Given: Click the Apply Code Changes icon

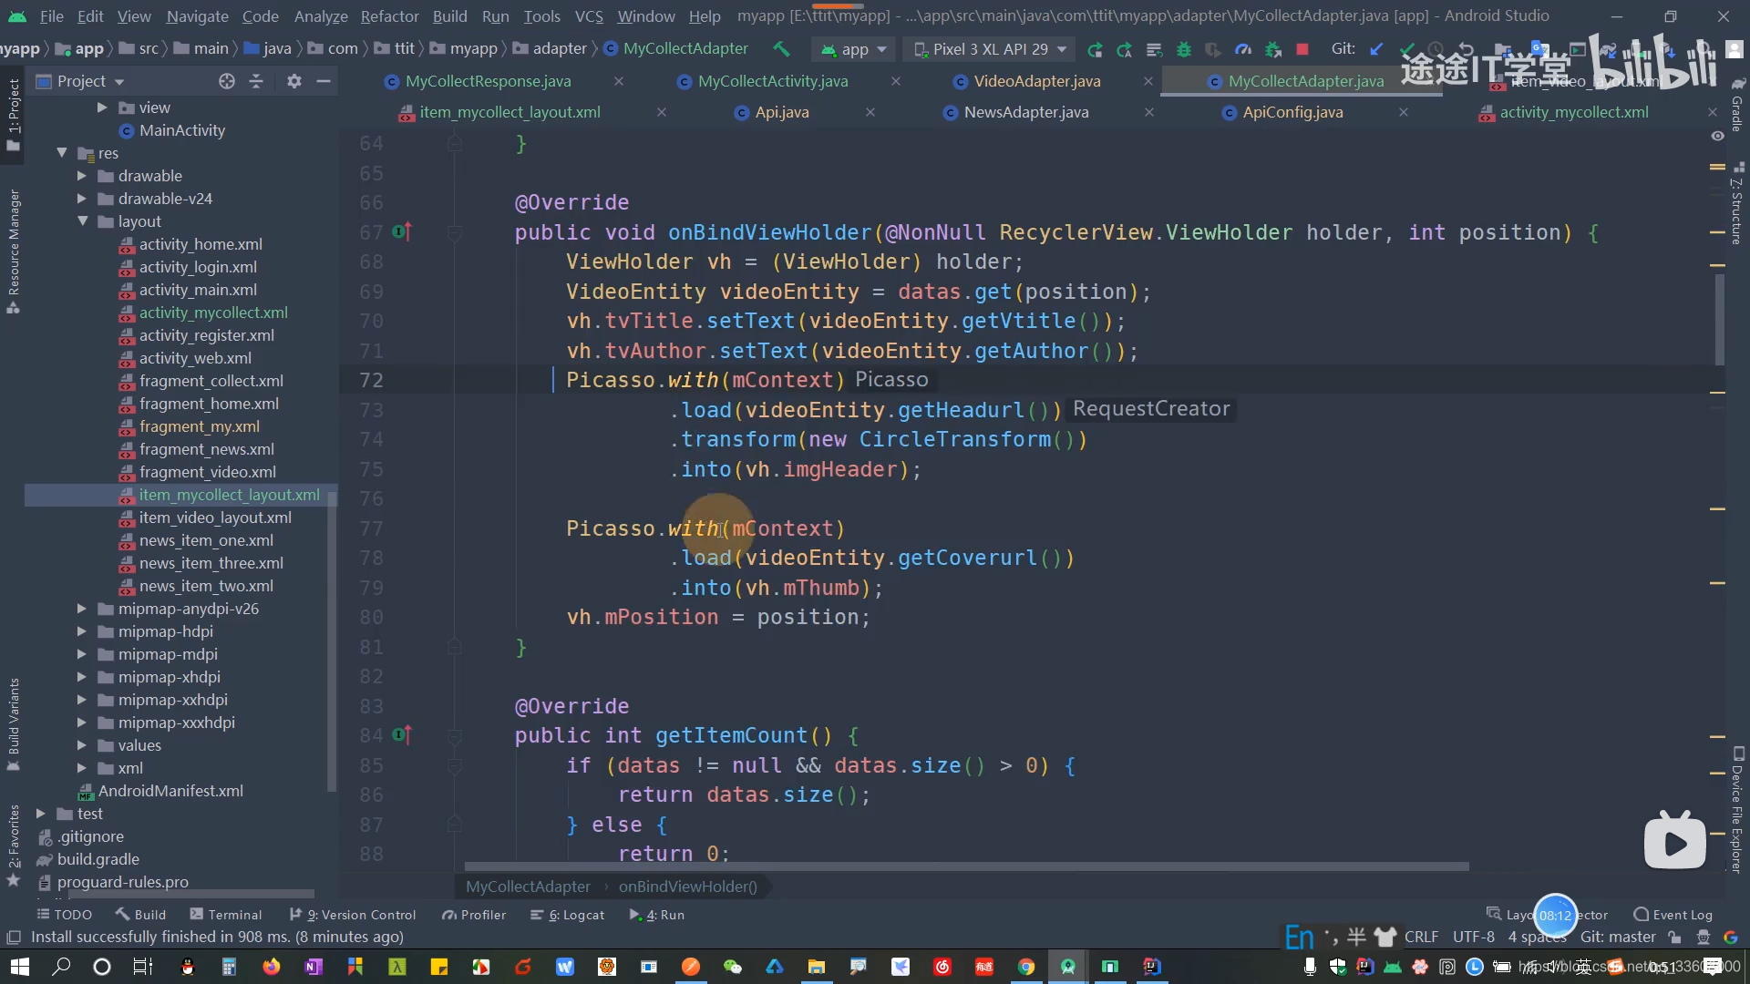Looking at the screenshot, I should [x=1154, y=49].
